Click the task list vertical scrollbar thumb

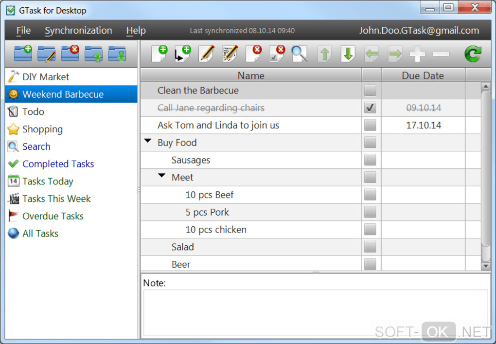(x=486, y=168)
